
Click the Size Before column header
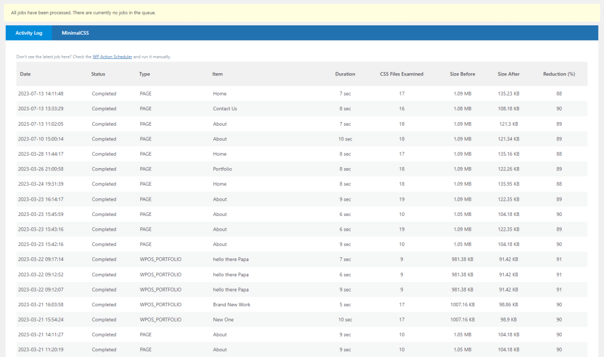click(x=462, y=74)
